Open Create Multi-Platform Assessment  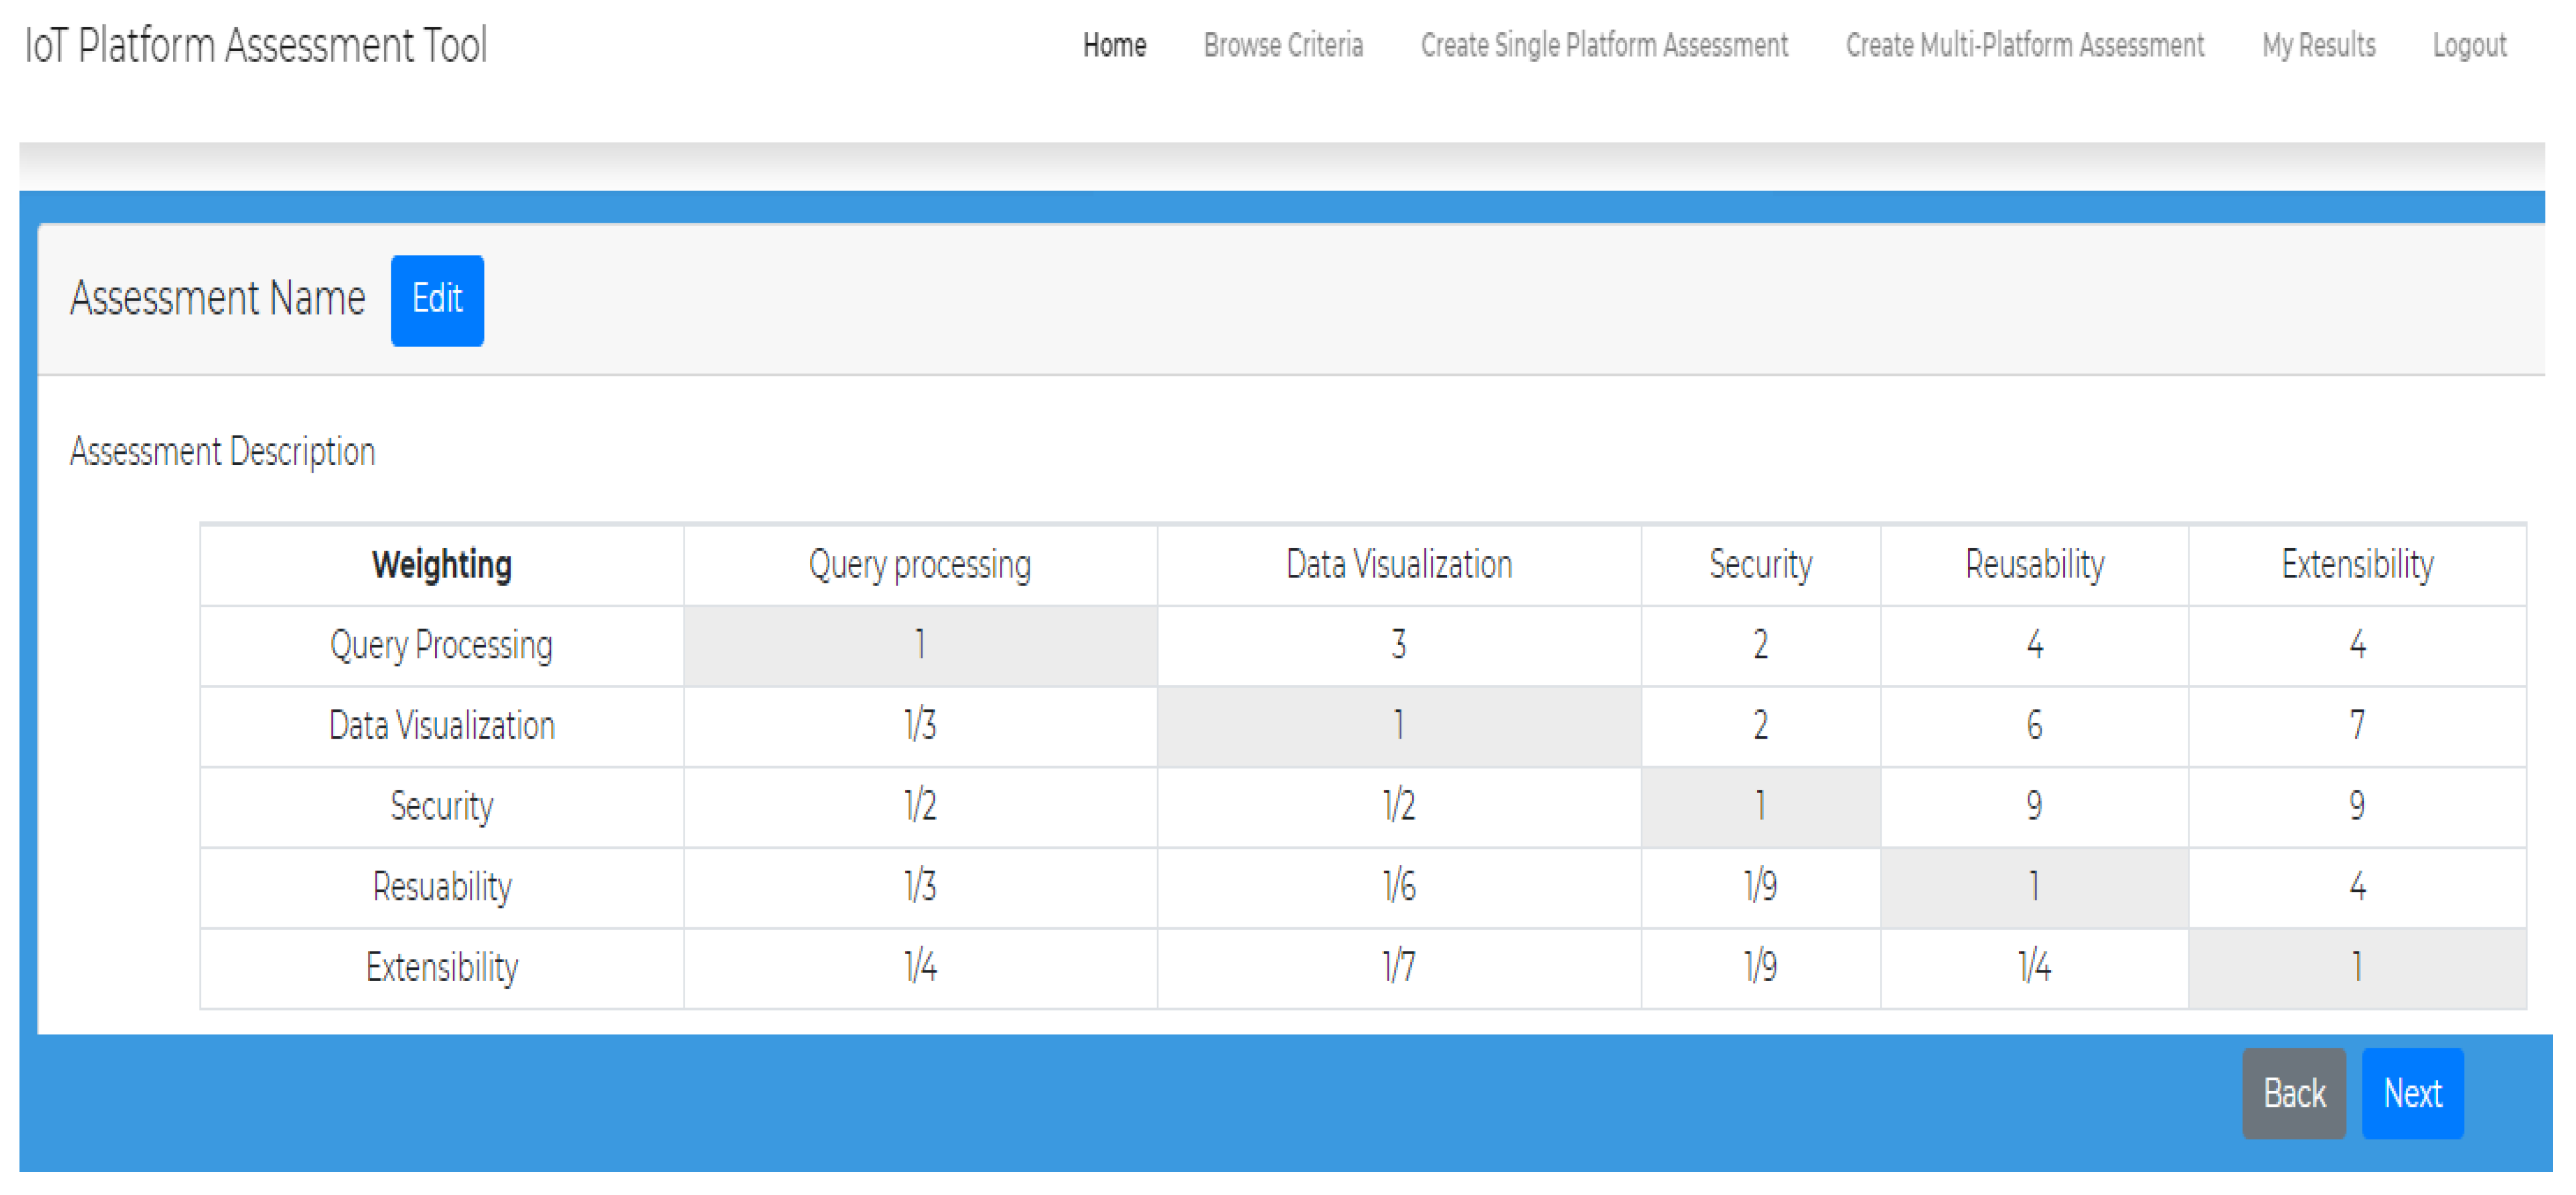point(2024,45)
